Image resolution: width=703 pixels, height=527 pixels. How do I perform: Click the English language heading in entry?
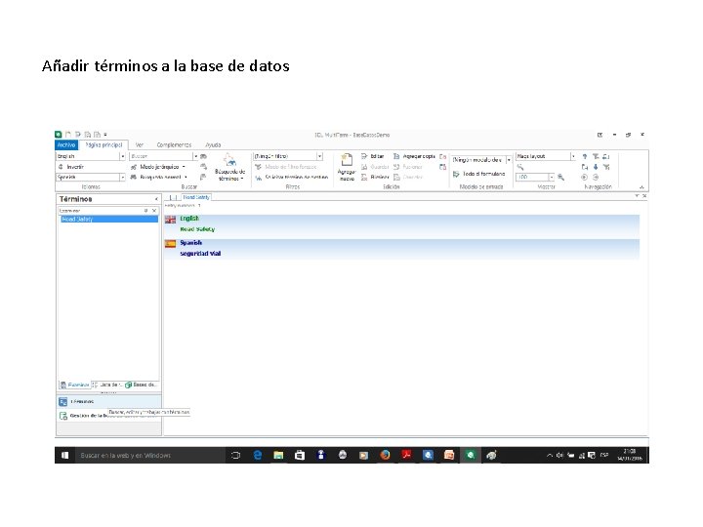click(x=189, y=219)
